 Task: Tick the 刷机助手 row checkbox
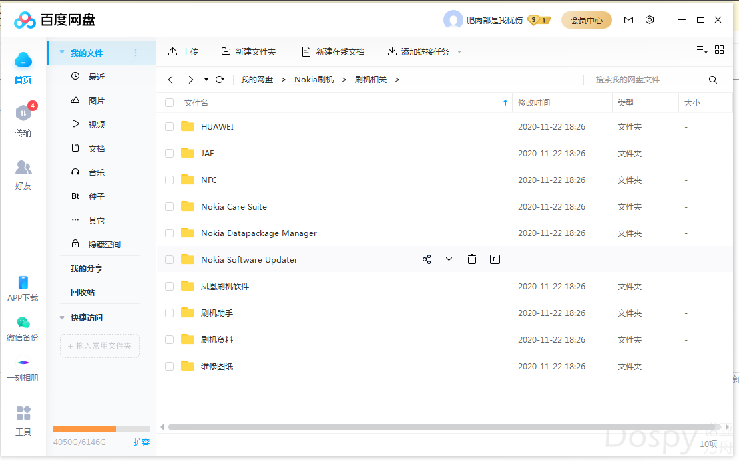170,313
